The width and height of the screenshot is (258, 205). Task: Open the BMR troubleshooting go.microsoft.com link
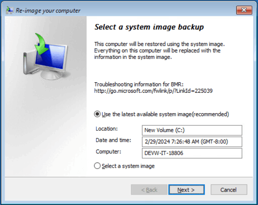pyautogui.click(x=153, y=91)
